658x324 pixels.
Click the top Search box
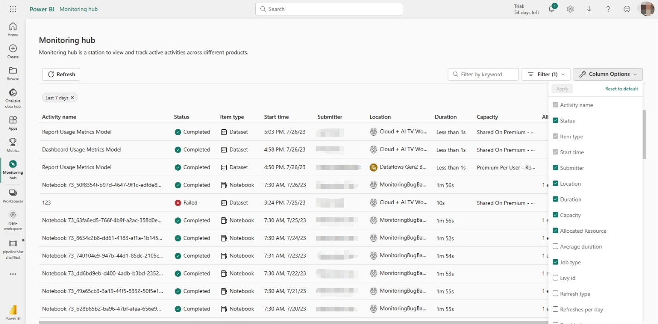point(329,9)
